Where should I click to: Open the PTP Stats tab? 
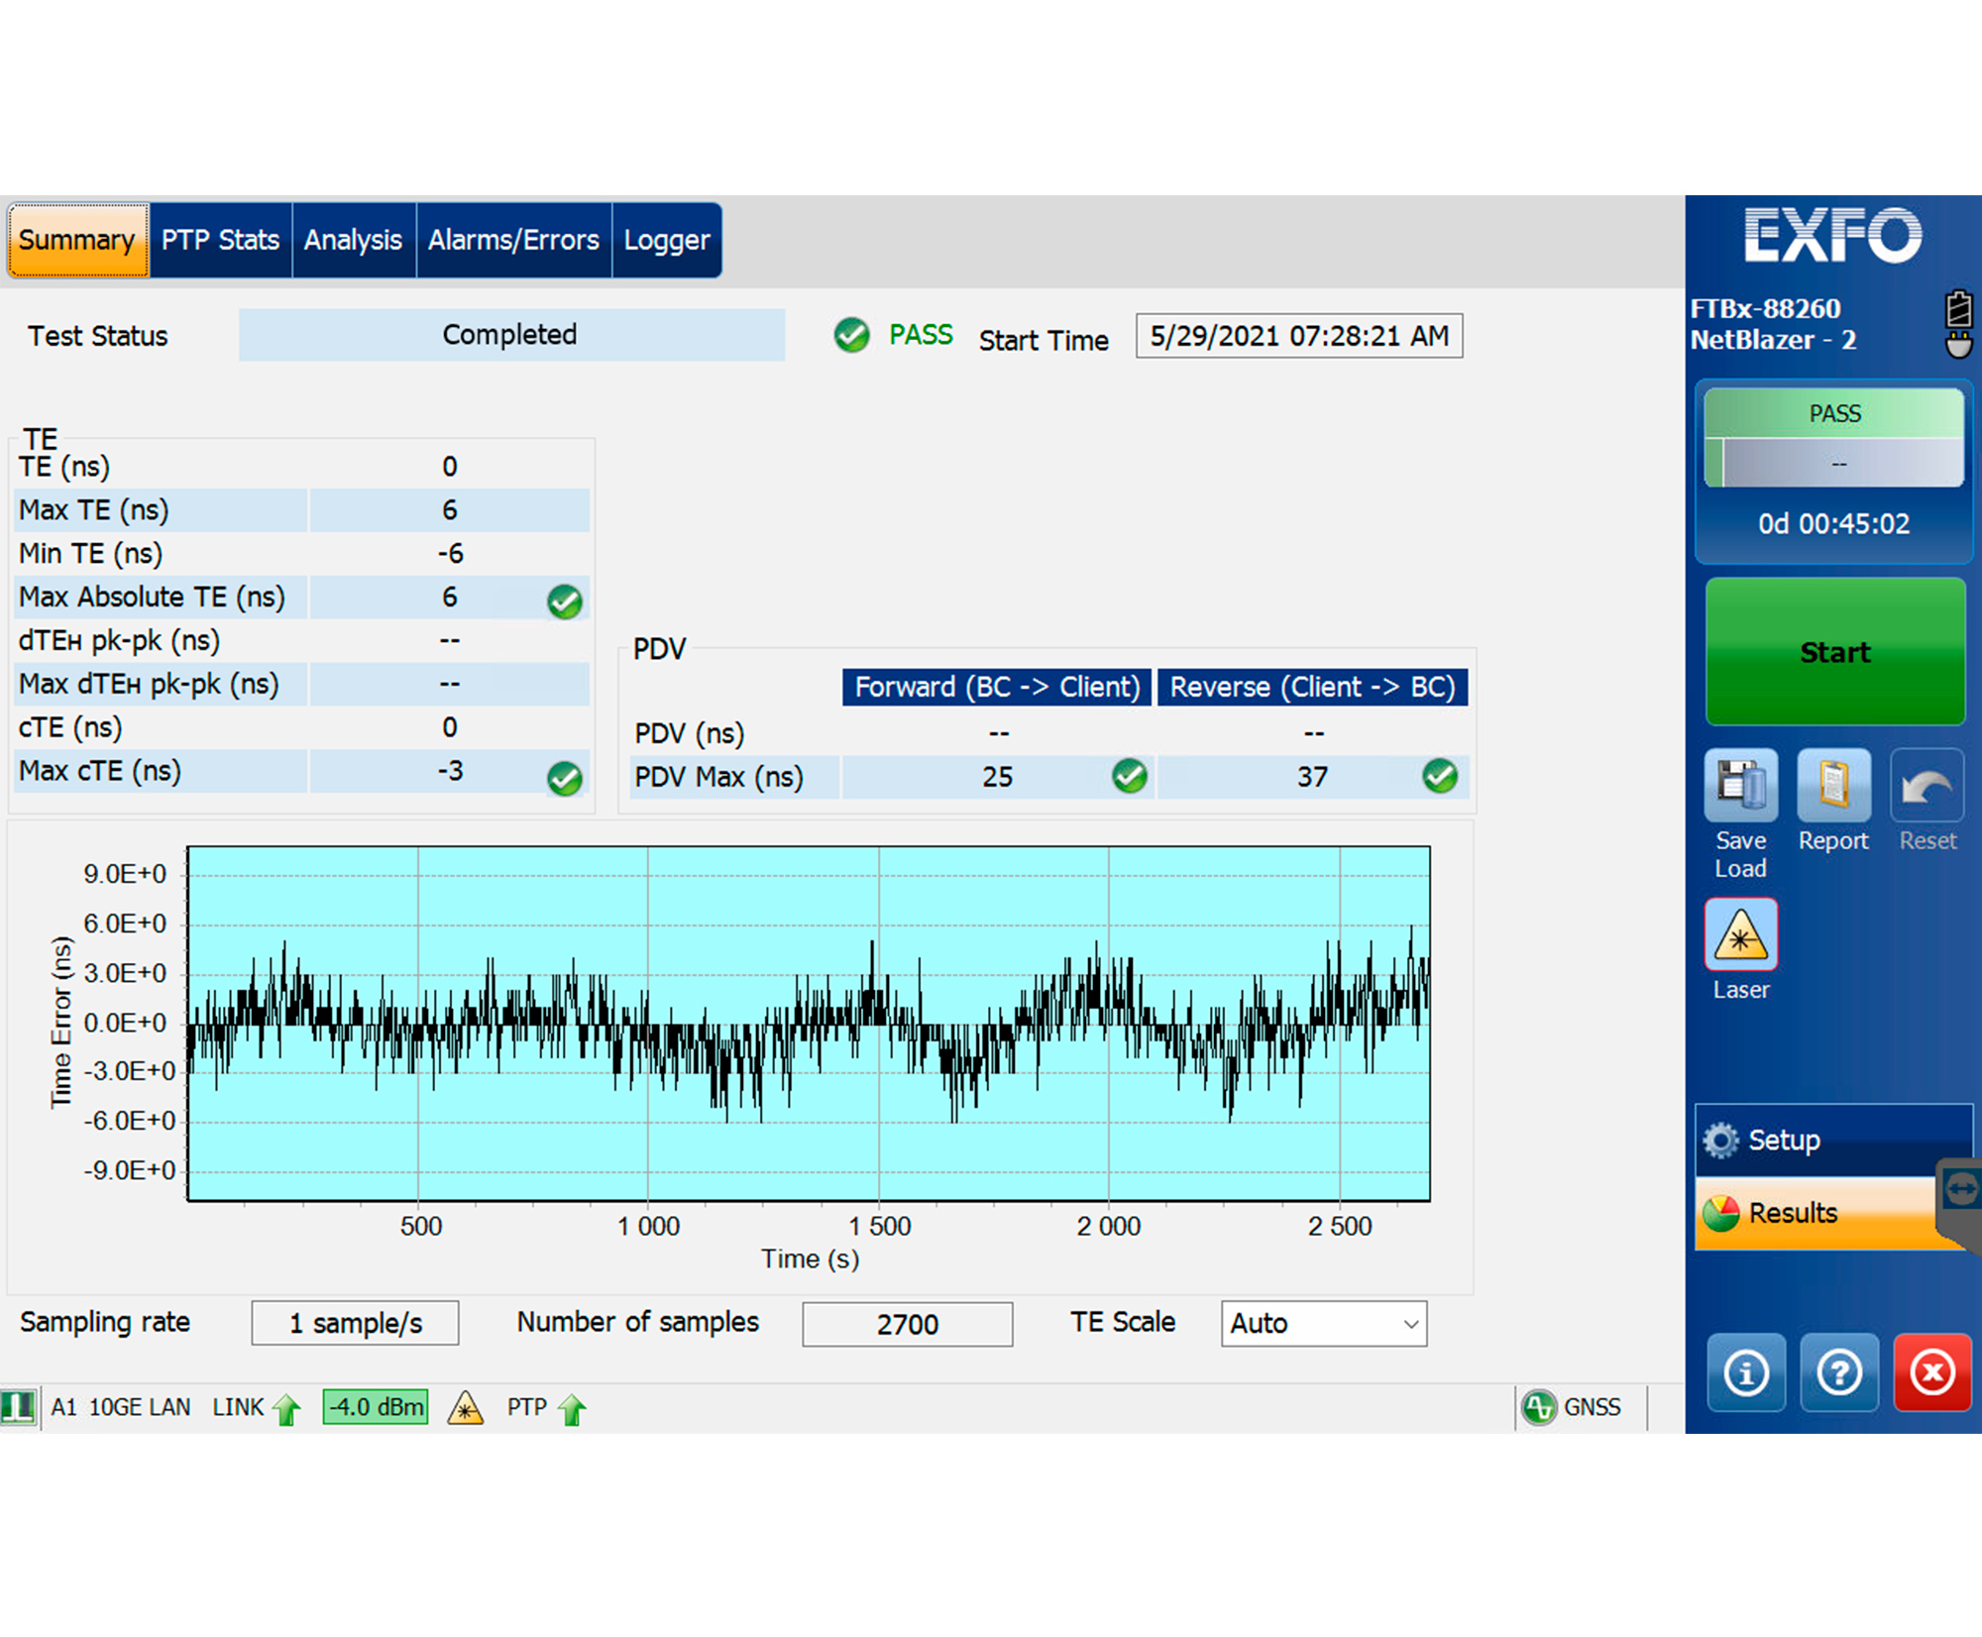point(219,240)
